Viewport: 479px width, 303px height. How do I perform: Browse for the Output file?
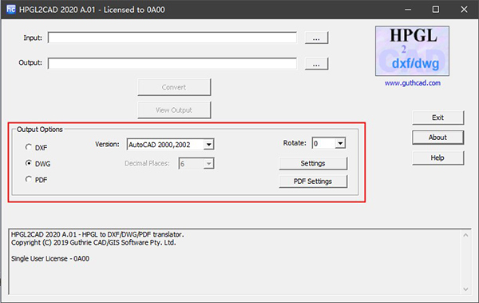point(316,64)
